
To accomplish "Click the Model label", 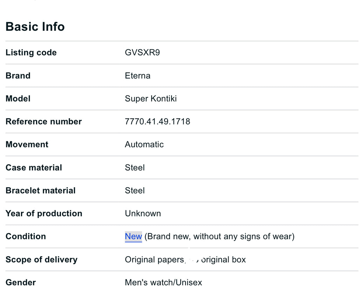I will 18,99.
